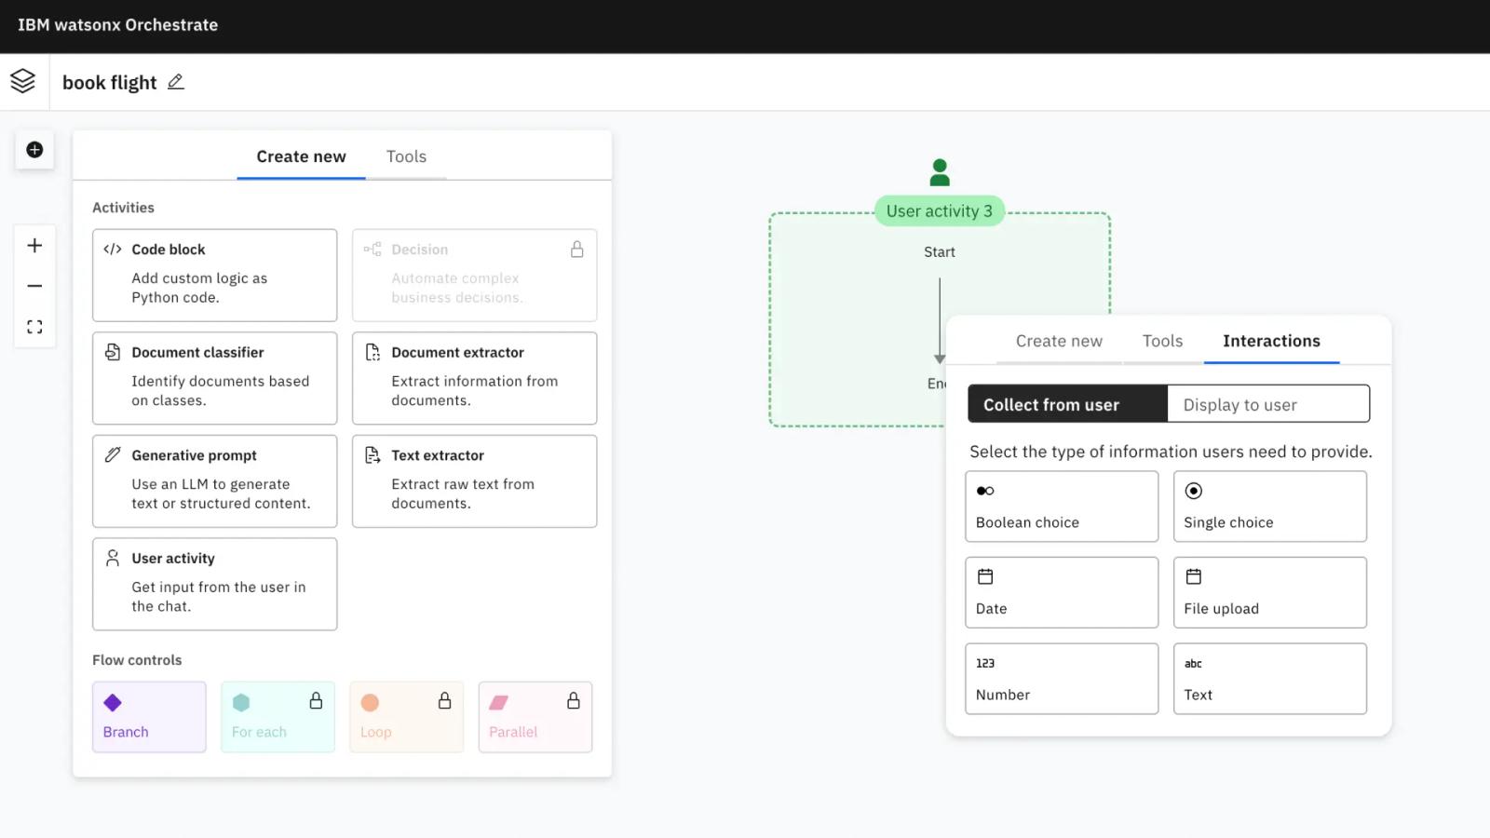Image resolution: width=1490 pixels, height=838 pixels.
Task: Click the book flight flow name
Action: (x=109, y=83)
